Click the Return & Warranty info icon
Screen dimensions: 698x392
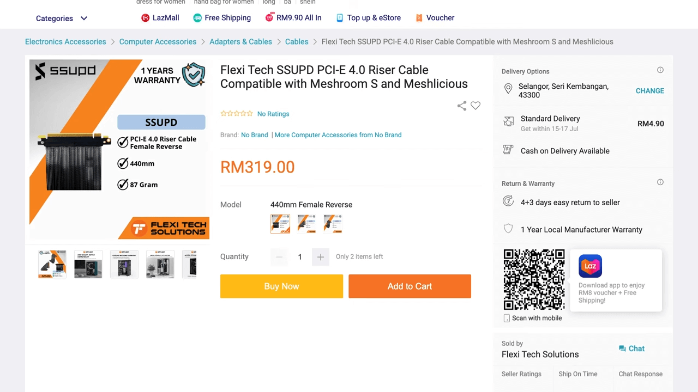[x=660, y=182]
